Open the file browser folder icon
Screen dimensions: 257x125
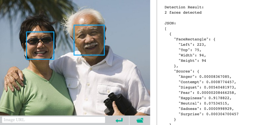140,120
